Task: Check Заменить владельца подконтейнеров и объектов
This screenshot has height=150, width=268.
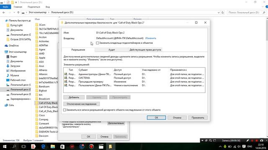Action: click(124, 43)
